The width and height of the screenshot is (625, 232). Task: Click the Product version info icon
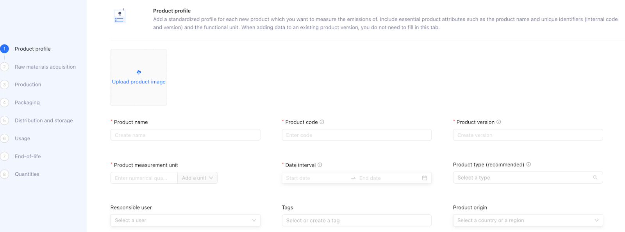[498, 122]
